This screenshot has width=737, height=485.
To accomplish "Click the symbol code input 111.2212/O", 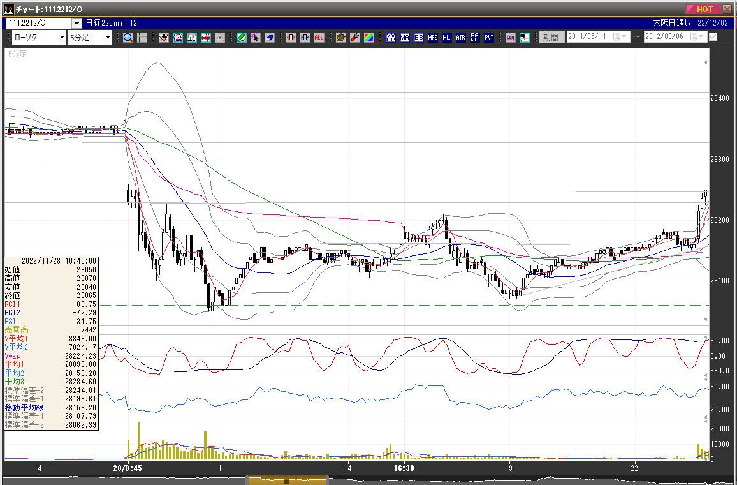I will click(38, 23).
